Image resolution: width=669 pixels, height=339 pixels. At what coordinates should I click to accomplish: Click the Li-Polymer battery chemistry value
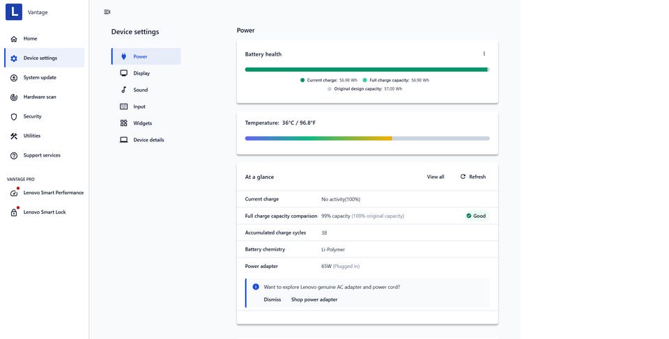coord(333,249)
